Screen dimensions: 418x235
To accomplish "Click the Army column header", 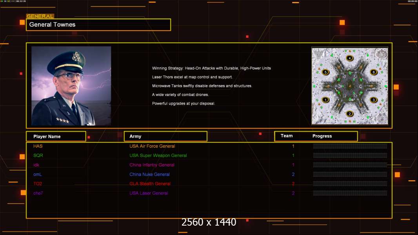I will point(165,136).
